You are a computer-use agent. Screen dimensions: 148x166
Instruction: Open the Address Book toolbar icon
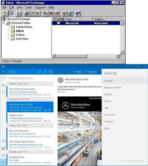coord(65,13)
